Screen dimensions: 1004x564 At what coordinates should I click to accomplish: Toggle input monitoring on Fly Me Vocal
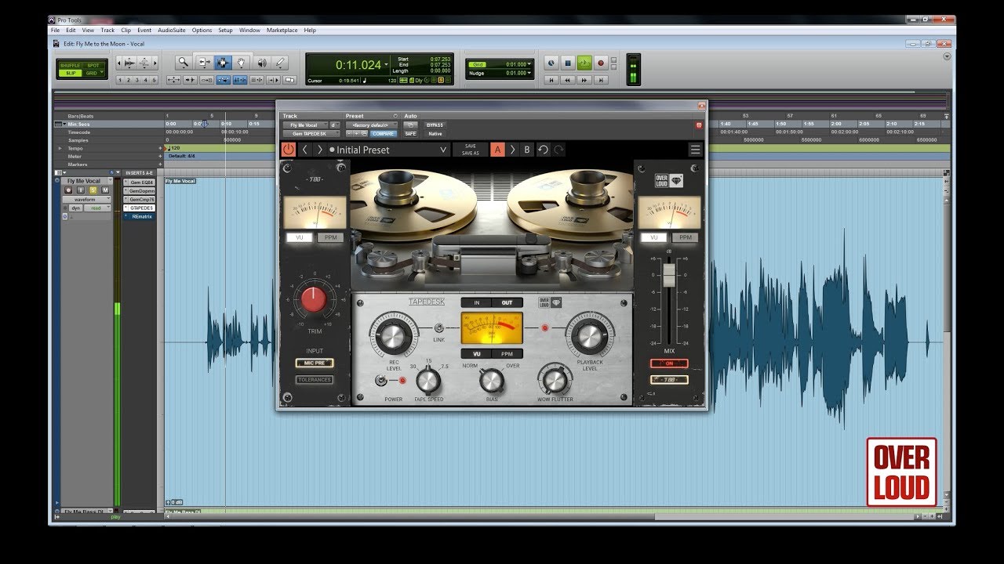tap(81, 190)
